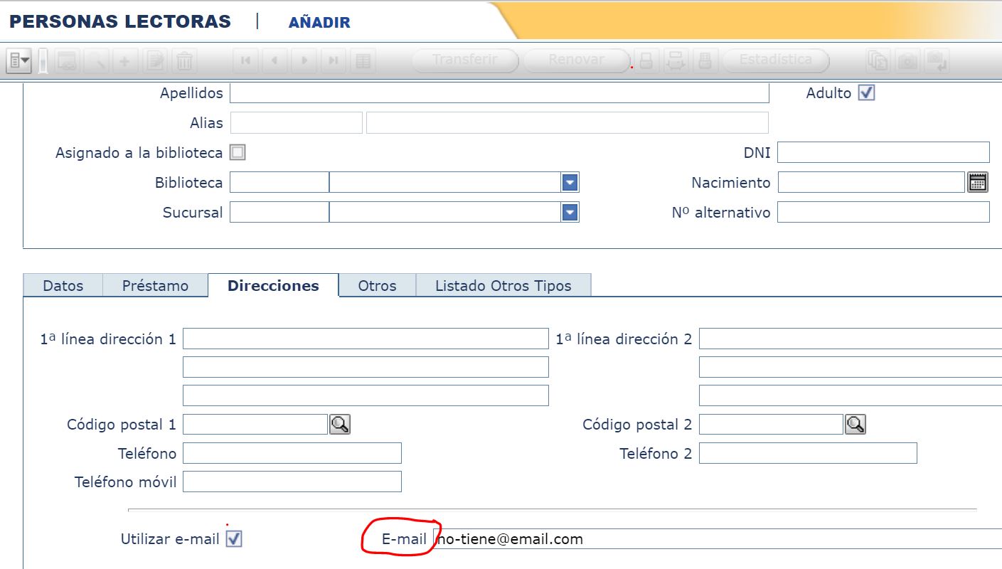Viewport: 1002px width, 569px height.
Task: Click magnifier beside Código postal 1
Action: 340,425
